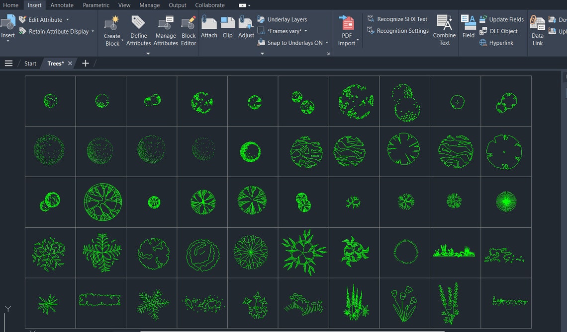567x332 pixels.
Task: Toggle Retain Attribute Display
Action: (56, 31)
